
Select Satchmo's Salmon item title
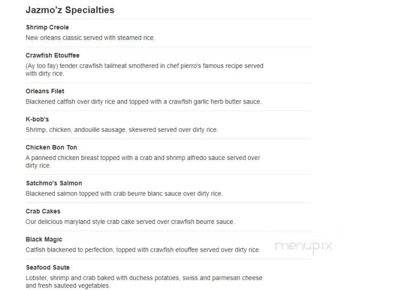point(54,183)
